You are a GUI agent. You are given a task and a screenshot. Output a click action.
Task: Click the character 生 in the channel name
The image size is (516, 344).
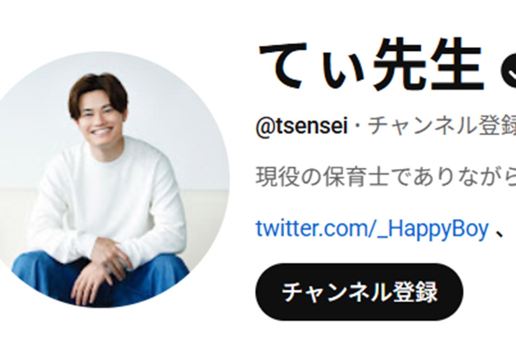point(457,68)
